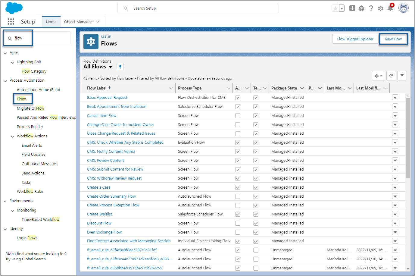Toggle Active checkbox for Discount Flow
This screenshot has width=415, height=276.
[x=238, y=223]
